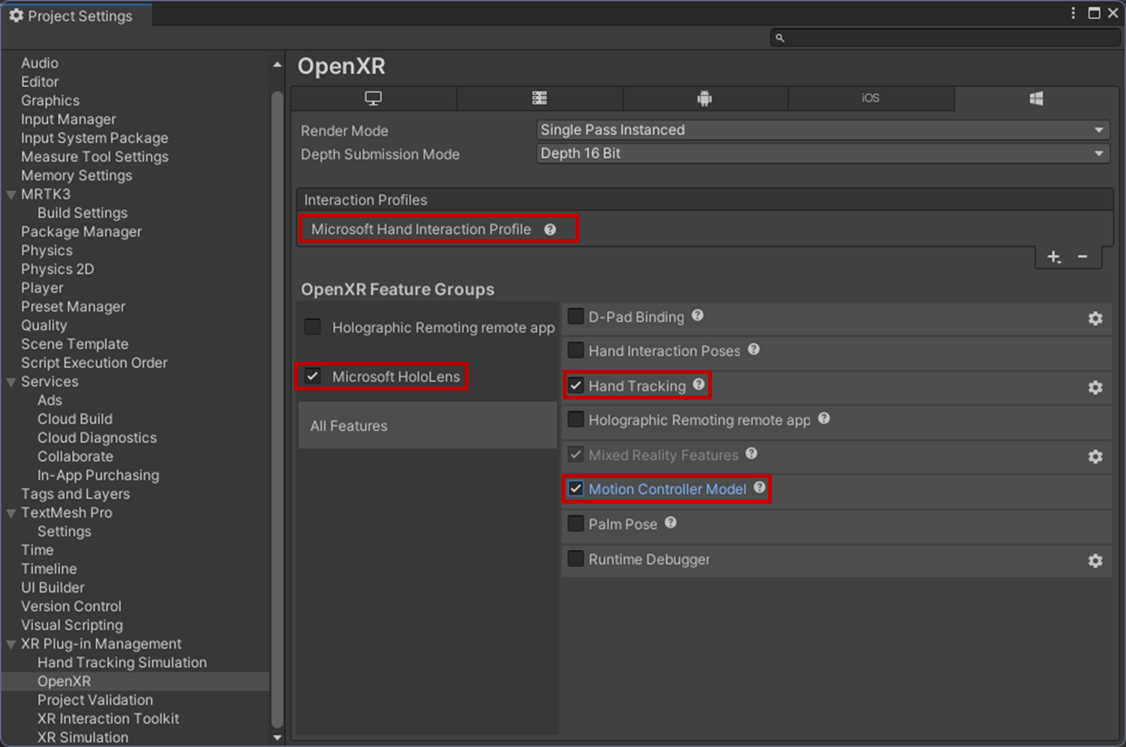1126x747 pixels.
Task: Open the Render Mode dropdown
Action: 823,130
